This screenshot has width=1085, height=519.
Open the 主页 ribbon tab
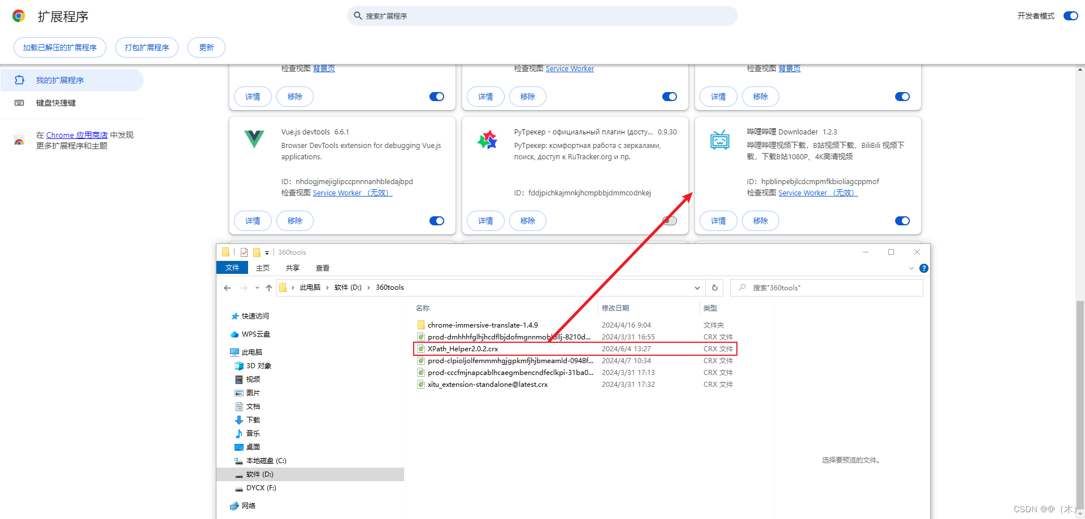[263, 268]
